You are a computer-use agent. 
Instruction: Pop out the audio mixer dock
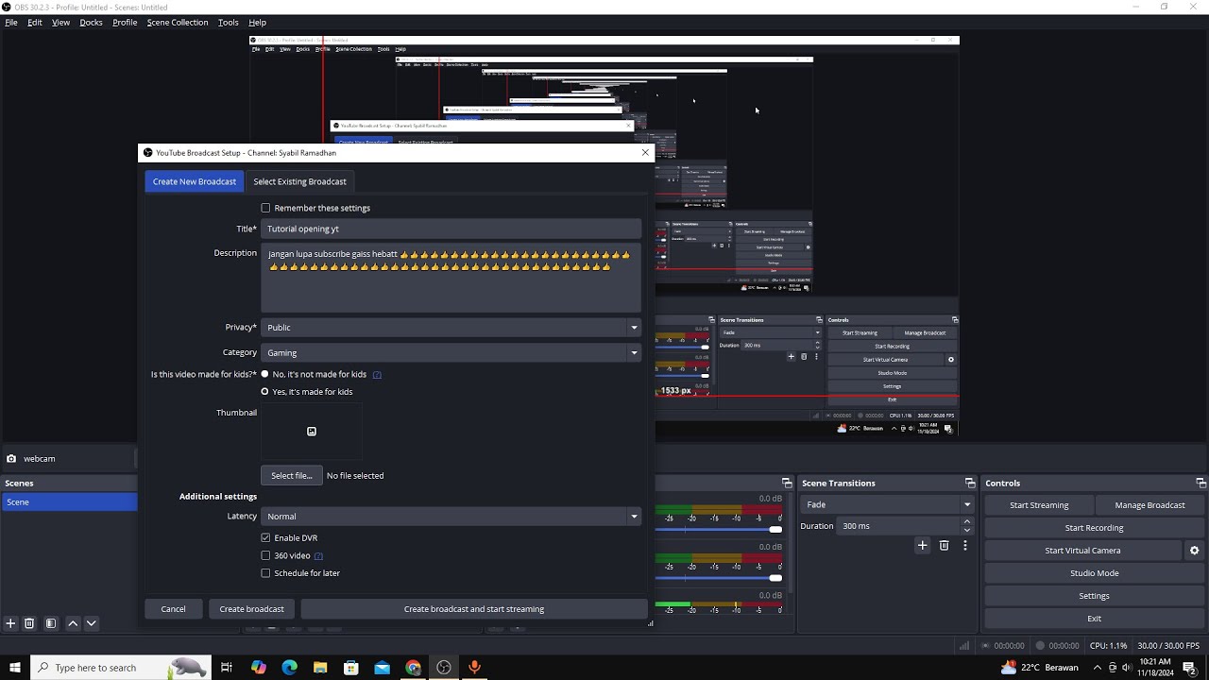[786, 483]
